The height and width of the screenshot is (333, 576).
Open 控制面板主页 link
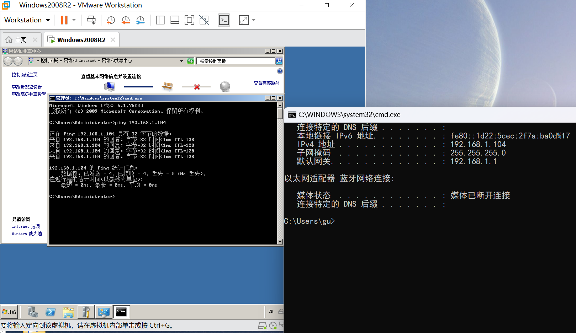point(25,75)
